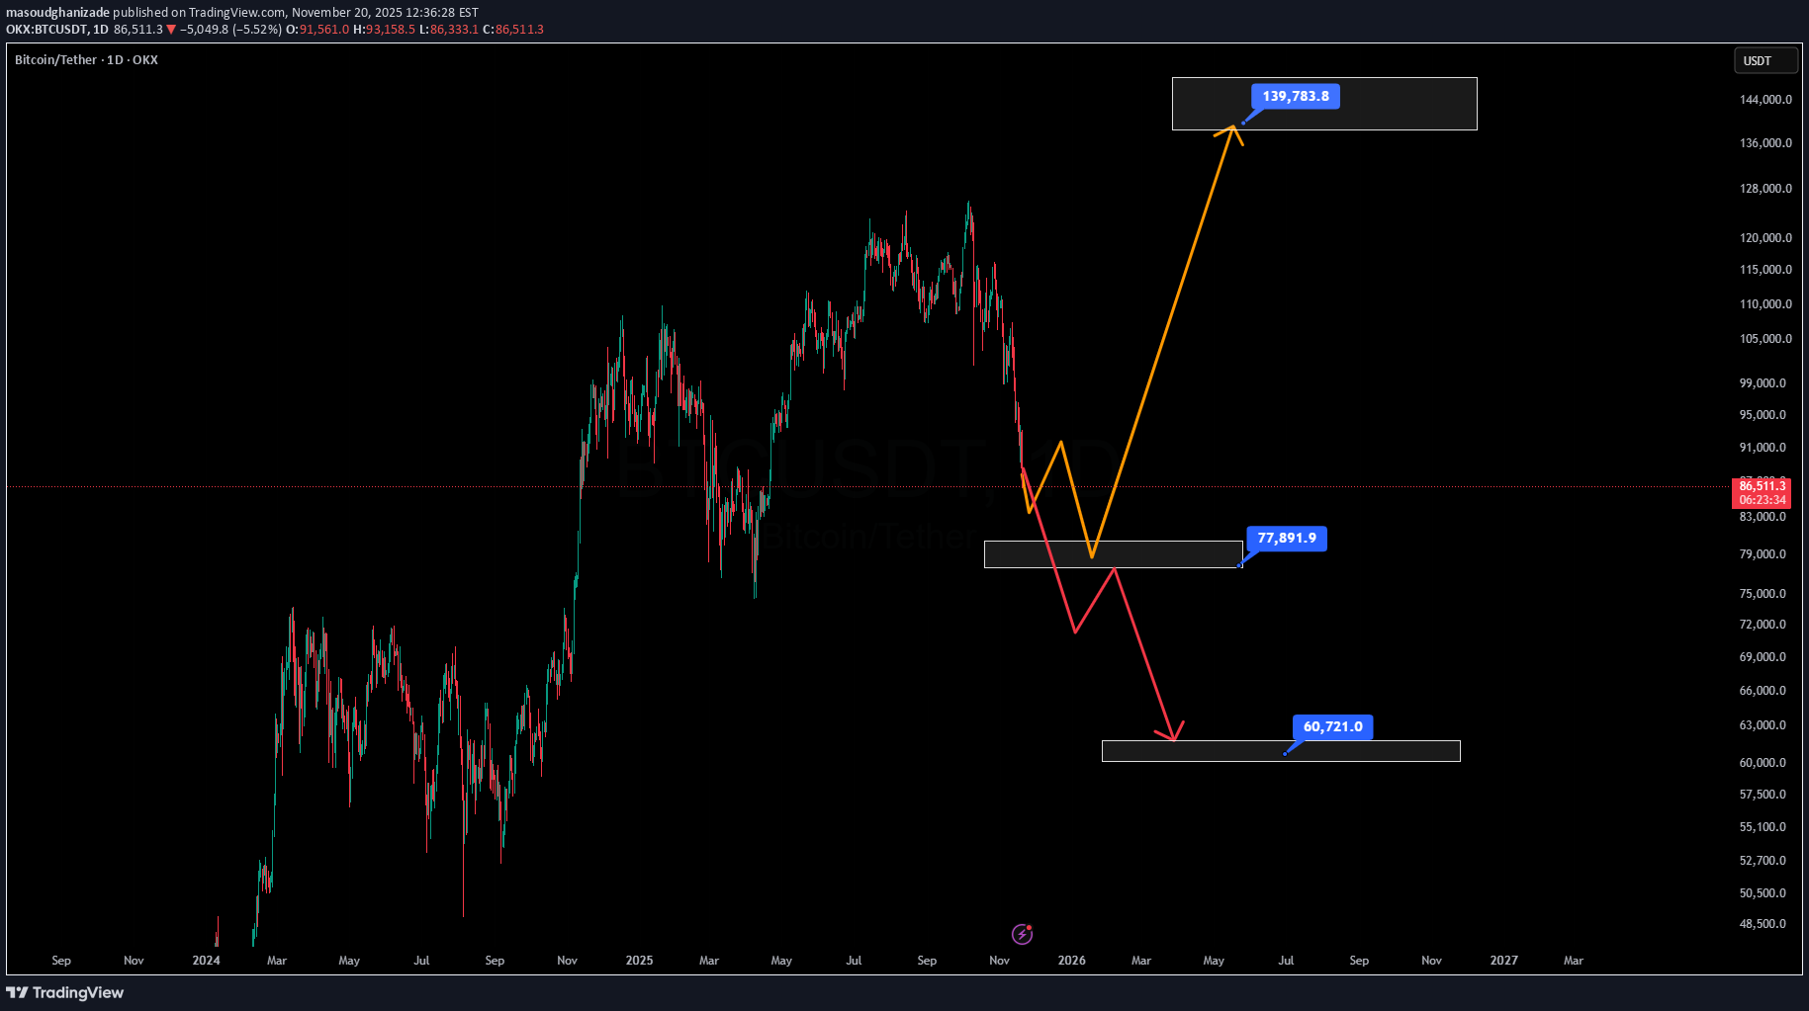
Task: Select the 60,721.0 price callout label
Action: [x=1332, y=727]
